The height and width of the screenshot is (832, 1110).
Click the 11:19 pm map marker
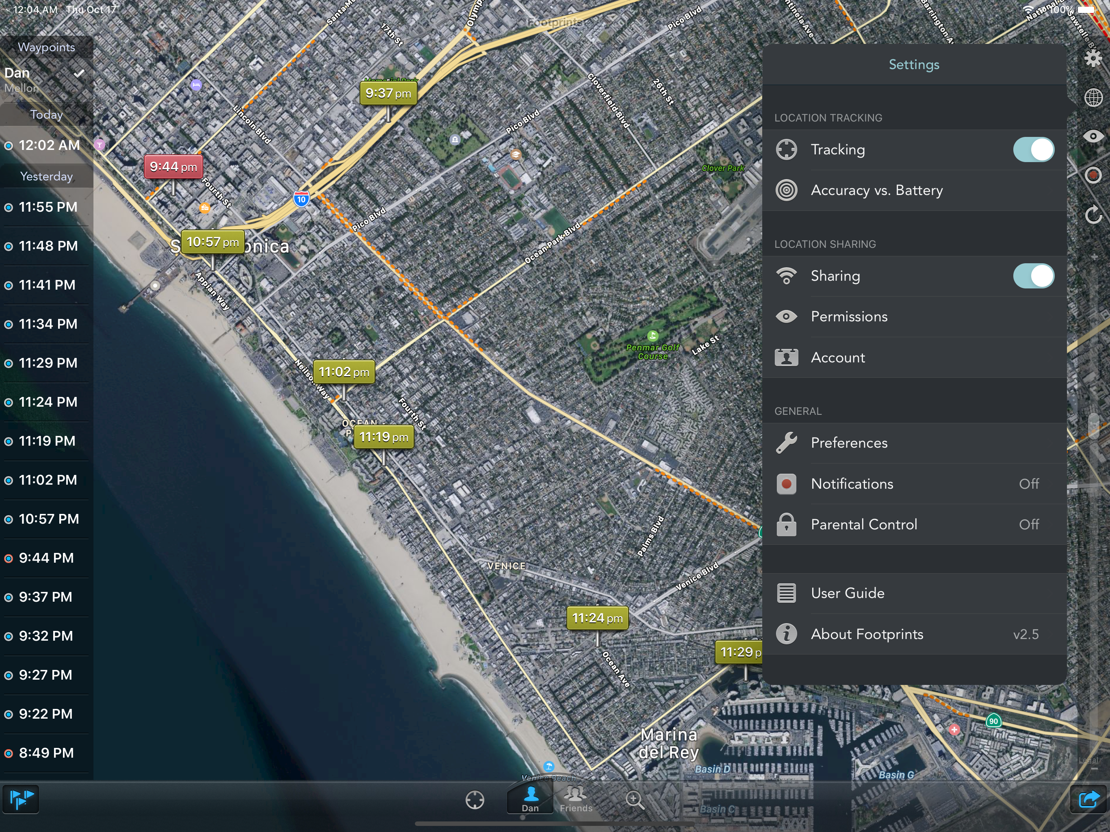pos(384,437)
